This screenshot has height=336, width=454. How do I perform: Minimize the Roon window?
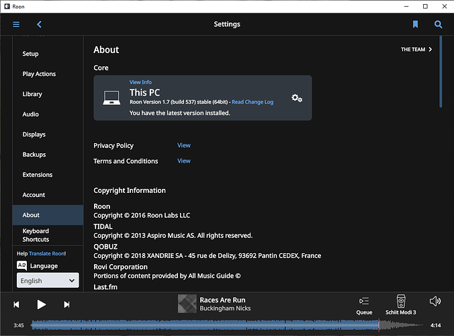coord(406,6)
